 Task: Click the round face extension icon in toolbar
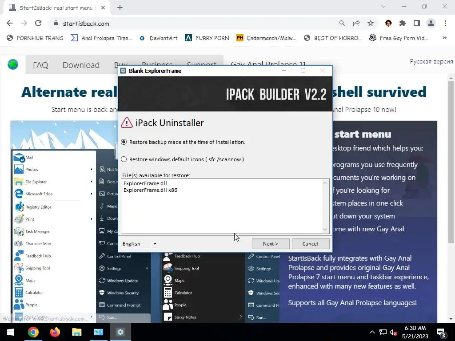388,24
